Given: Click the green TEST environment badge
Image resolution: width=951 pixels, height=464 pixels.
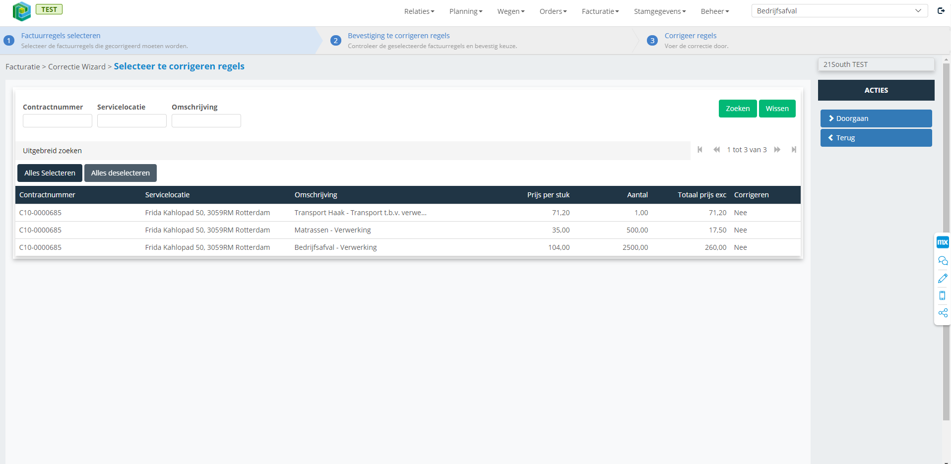Looking at the screenshot, I should (49, 9).
